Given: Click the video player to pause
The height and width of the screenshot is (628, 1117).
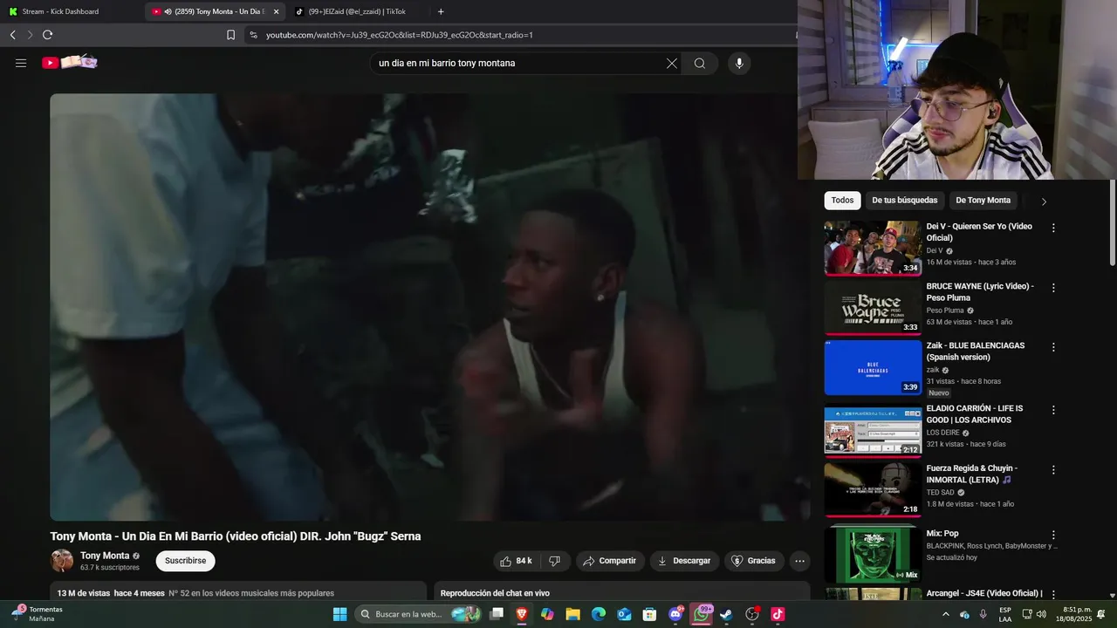Looking at the screenshot, I should point(429,307).
